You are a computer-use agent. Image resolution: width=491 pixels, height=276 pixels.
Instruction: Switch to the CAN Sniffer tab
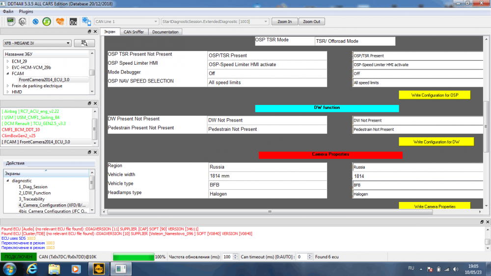coord(134,32)
